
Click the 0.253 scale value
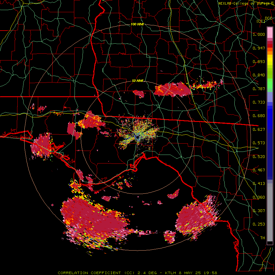(x=259, y=224)
